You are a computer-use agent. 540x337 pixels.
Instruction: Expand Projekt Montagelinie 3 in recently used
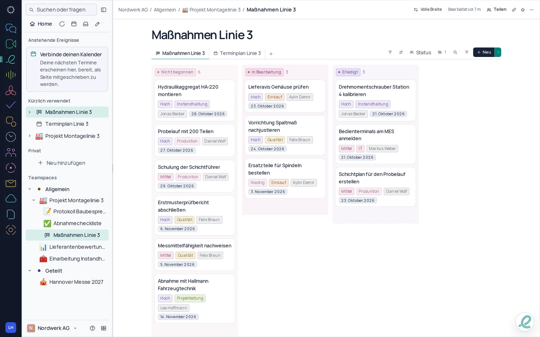click(30, 136)
